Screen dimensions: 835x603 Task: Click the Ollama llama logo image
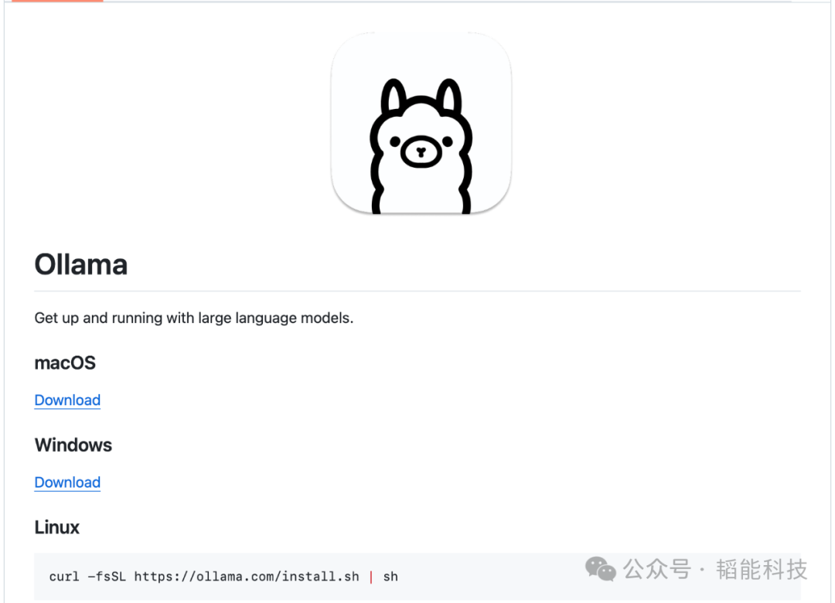(x=421, y=124)
